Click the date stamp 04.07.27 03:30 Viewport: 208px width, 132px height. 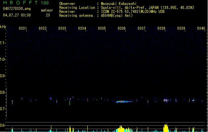[x=17, y=15]
